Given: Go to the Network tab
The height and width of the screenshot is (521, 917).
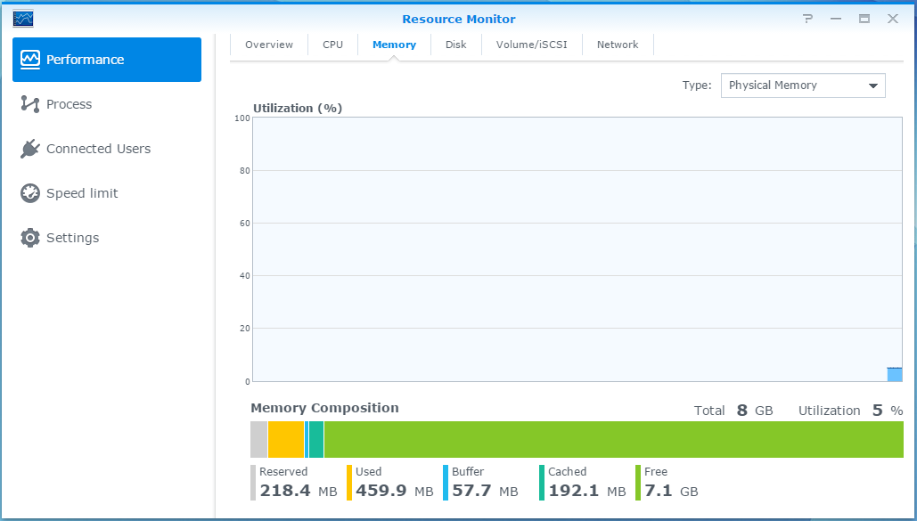Looking at the screenshot, I should pos(618,45).
